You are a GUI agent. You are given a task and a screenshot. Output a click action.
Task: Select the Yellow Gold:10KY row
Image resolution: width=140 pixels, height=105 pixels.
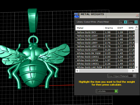[105, 36]
